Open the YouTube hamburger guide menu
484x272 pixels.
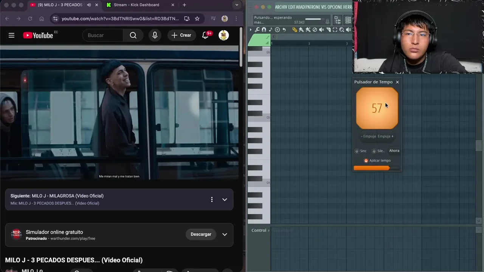(x=11, y=35)
